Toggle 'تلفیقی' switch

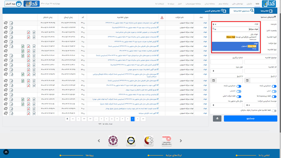(x=239, y=91)
